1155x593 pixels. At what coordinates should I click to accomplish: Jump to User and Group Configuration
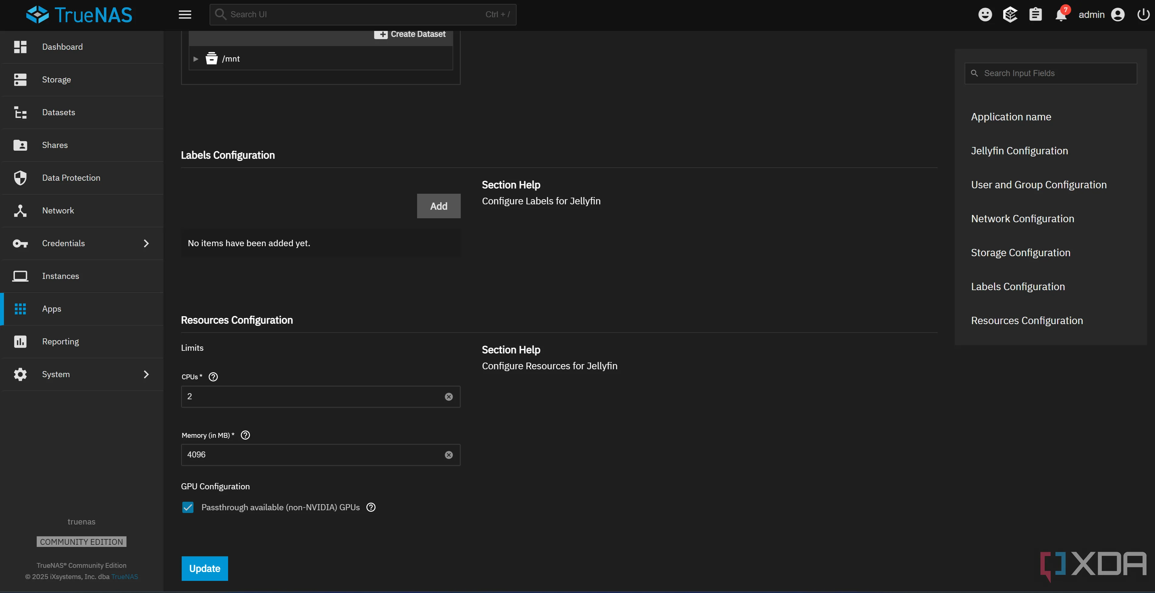point(1039,185)
